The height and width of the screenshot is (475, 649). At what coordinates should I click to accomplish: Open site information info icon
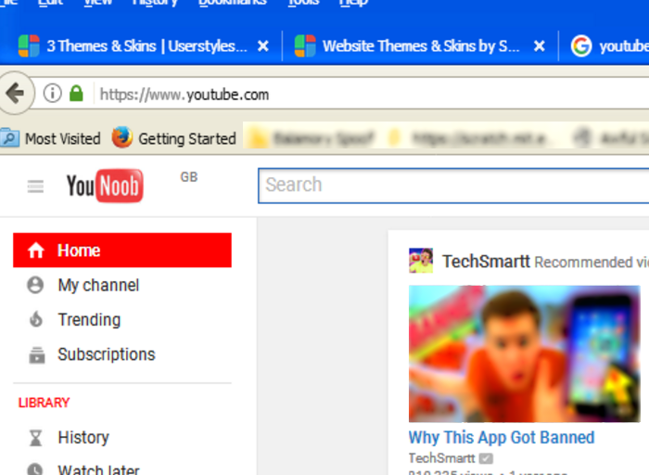coord(53,94)
